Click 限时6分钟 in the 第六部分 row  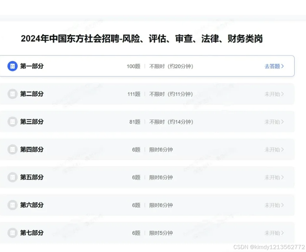click(x=161, y=205)
